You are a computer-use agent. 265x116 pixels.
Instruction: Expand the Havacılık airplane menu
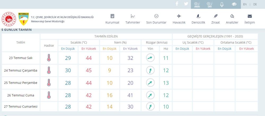179,19
